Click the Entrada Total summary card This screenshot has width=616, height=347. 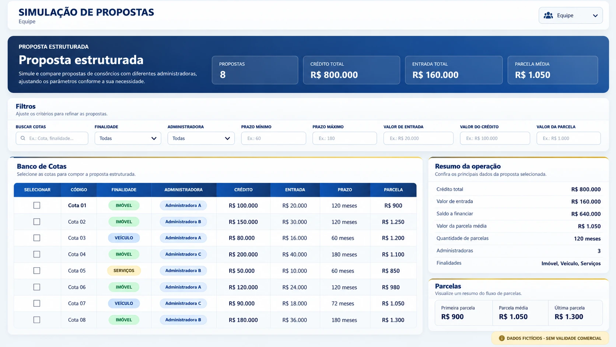454,70
